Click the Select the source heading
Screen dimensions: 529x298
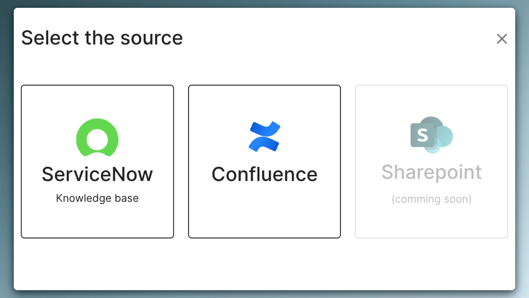(x=102, y=38)
